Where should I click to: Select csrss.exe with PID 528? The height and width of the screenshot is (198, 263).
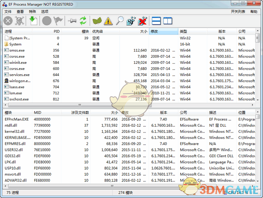point(129,56)
